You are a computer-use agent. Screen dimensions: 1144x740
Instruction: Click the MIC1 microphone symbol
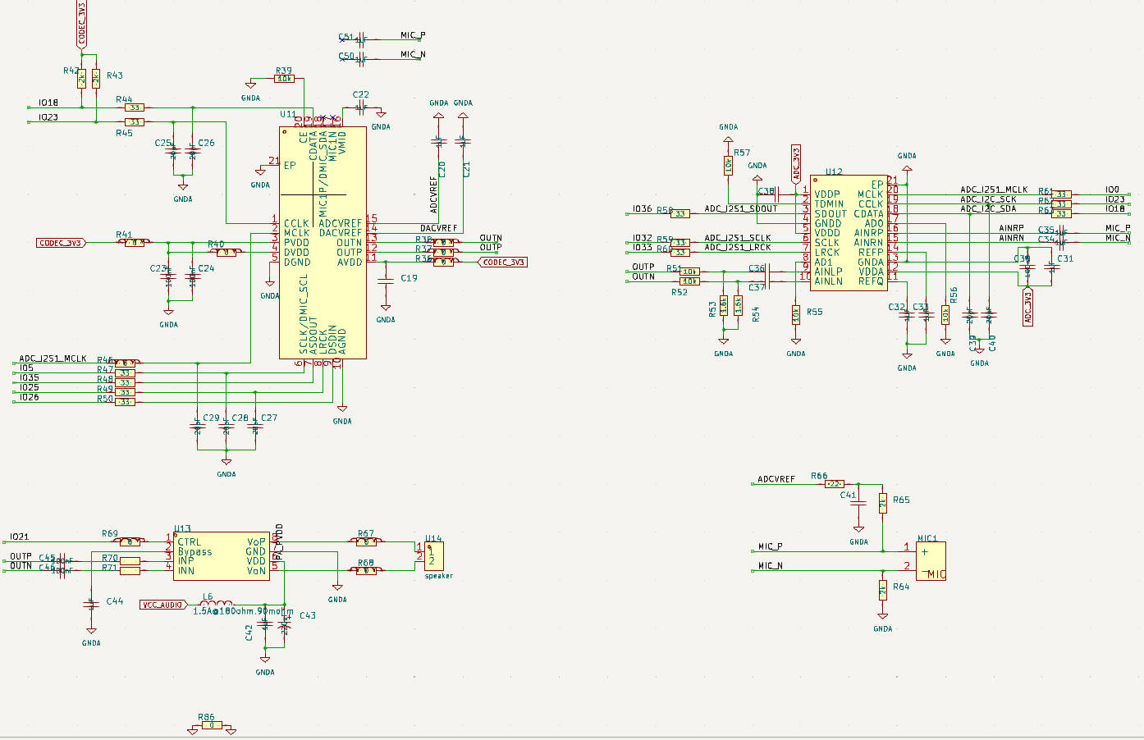[x=931, y=560]
